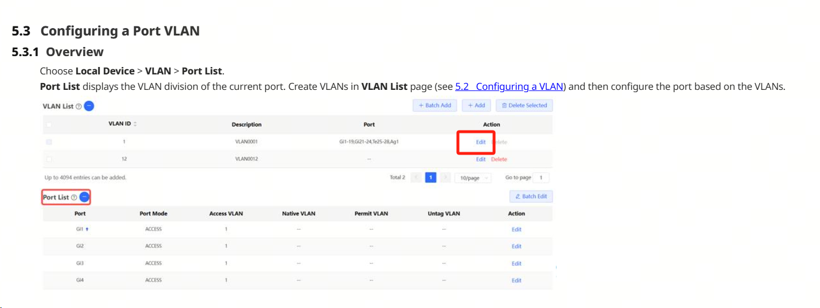Delete the VLAN0012 entry
Viewport: 820px width, 308px height.
499,159
